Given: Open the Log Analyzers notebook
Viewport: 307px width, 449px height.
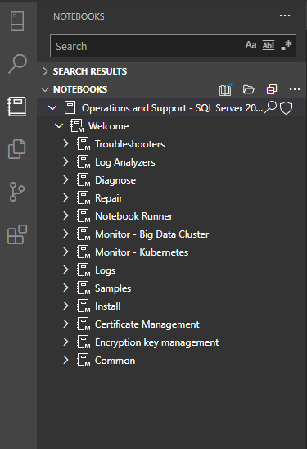Looking at the screenshot, I should (x=124, y=162).
